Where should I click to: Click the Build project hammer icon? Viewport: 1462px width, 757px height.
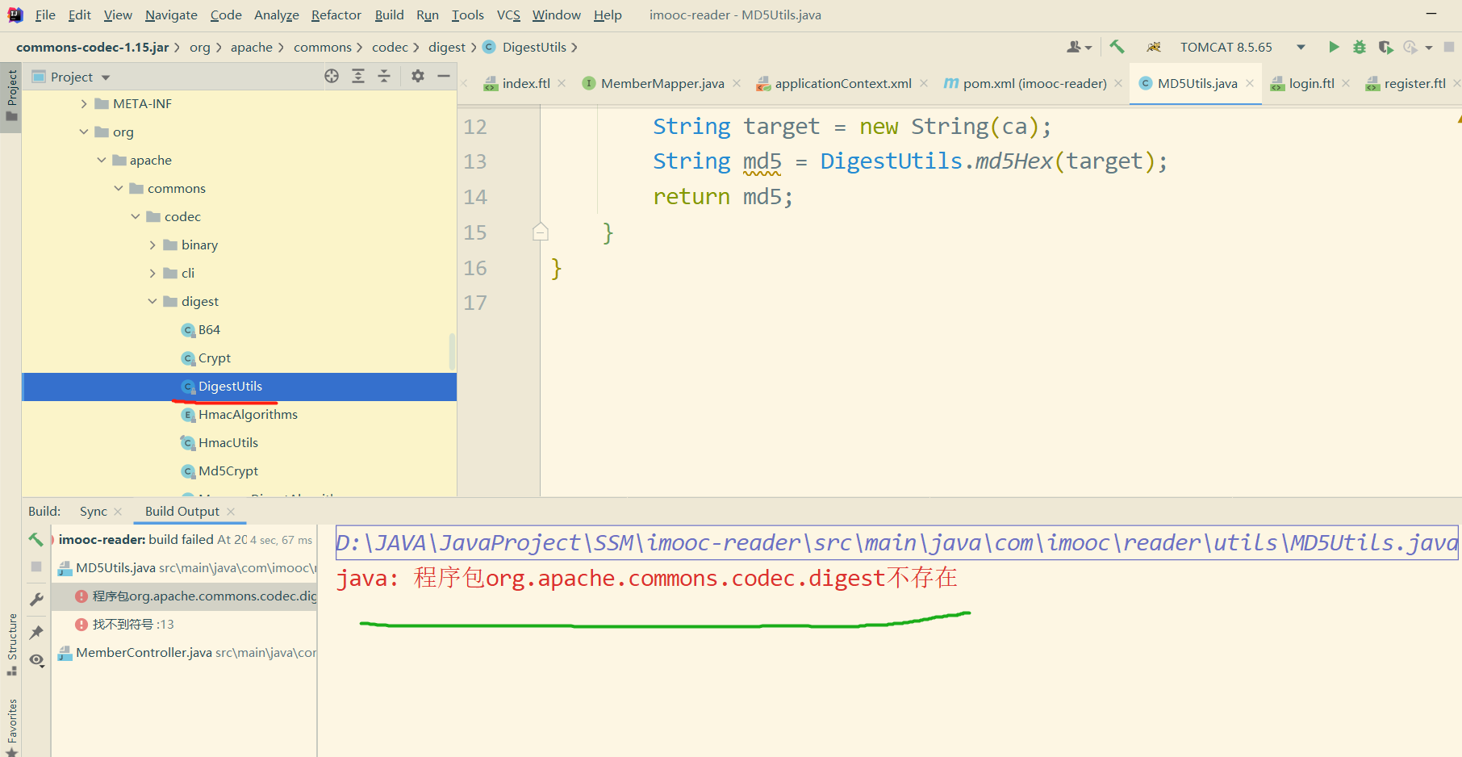click(1117, 47)
